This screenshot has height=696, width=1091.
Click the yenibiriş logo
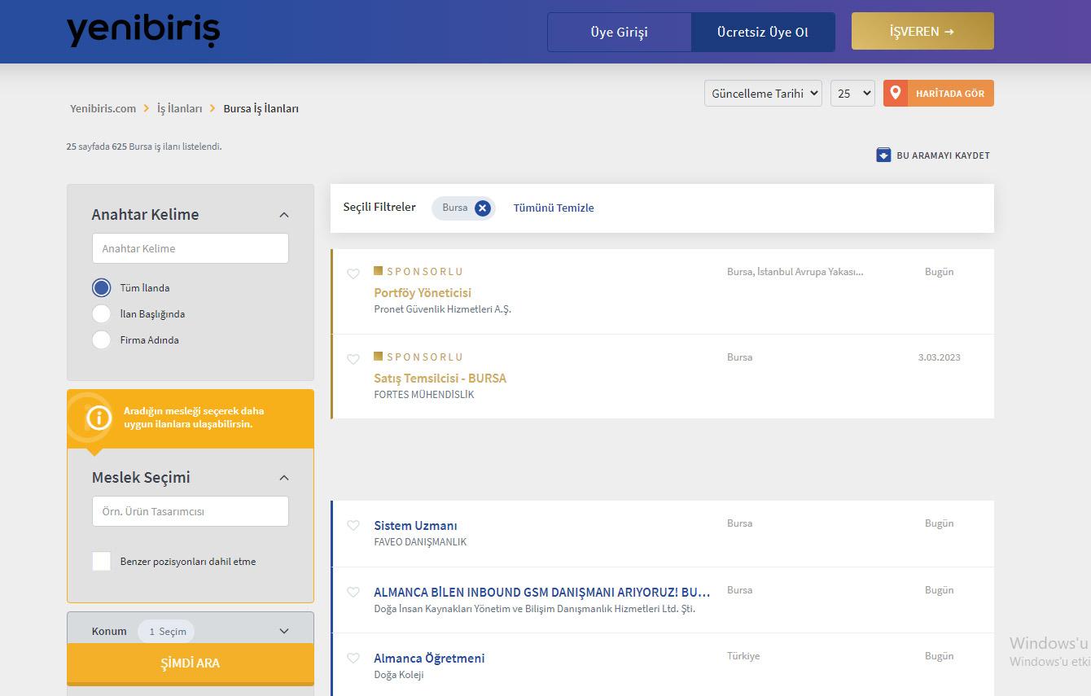pyautogui.click(x=143, y=31)
